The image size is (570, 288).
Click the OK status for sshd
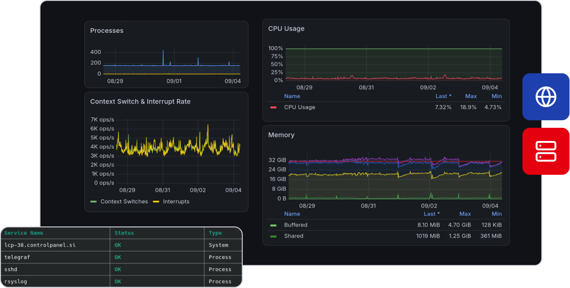point(118,270)
